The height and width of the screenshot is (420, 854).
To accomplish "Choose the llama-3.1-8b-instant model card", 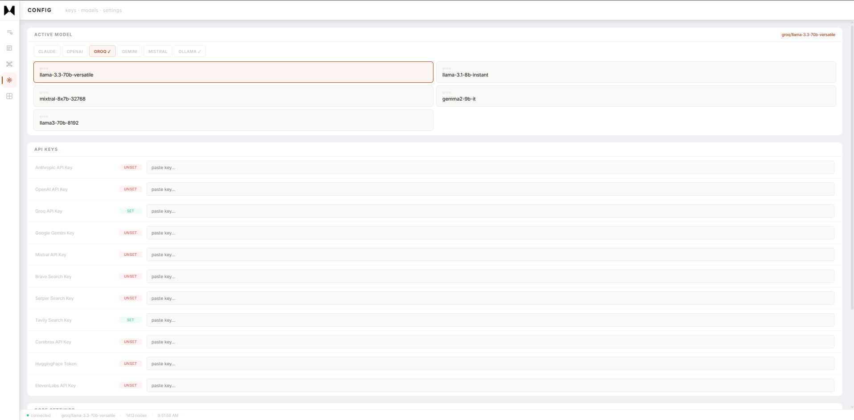I will click(636, 72).
